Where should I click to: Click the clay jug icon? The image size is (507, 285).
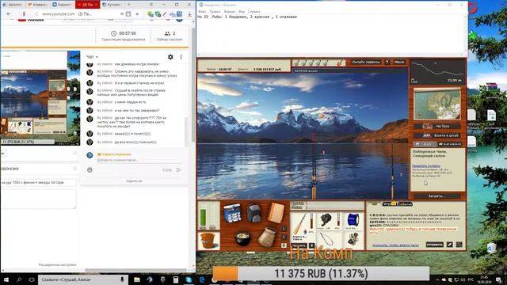[x=268, y=237]
